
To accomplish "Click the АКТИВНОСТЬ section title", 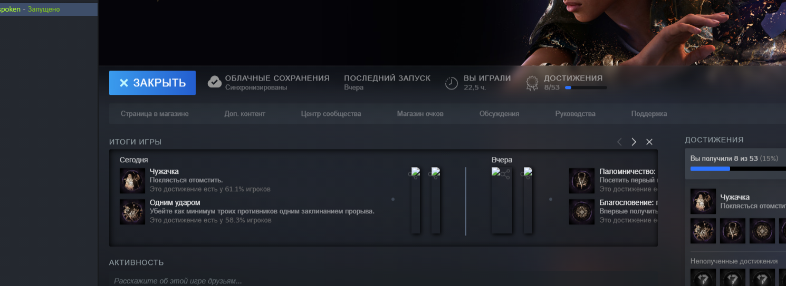I will coord(137,262).
